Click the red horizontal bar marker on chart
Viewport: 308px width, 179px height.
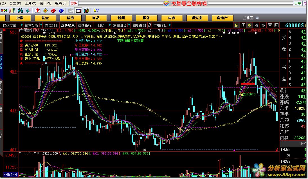[x=248, y=84]
